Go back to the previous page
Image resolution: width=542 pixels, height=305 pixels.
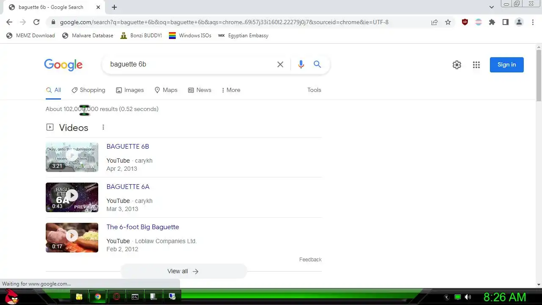(x=9, y=22)
